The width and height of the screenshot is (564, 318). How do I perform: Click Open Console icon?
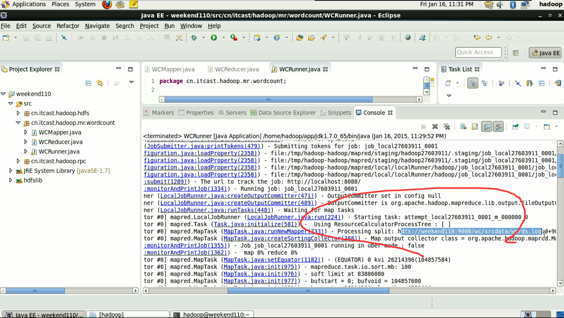coord(547,126)
